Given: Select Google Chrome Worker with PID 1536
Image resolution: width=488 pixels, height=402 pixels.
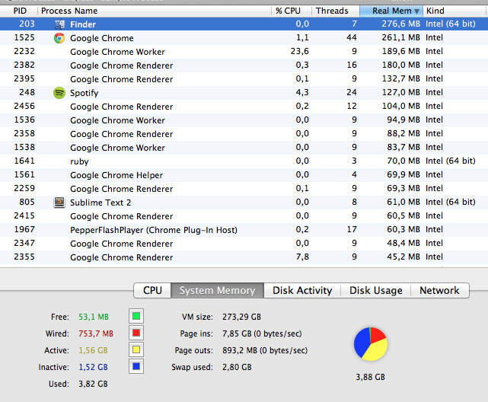Looking at the screenshot, I should 244,120.
